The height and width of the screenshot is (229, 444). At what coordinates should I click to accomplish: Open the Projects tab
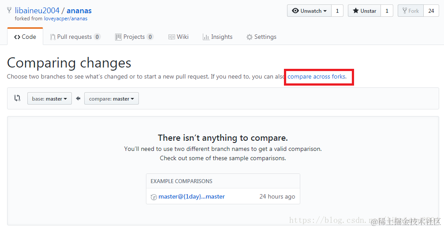click(x=134, y=37)
